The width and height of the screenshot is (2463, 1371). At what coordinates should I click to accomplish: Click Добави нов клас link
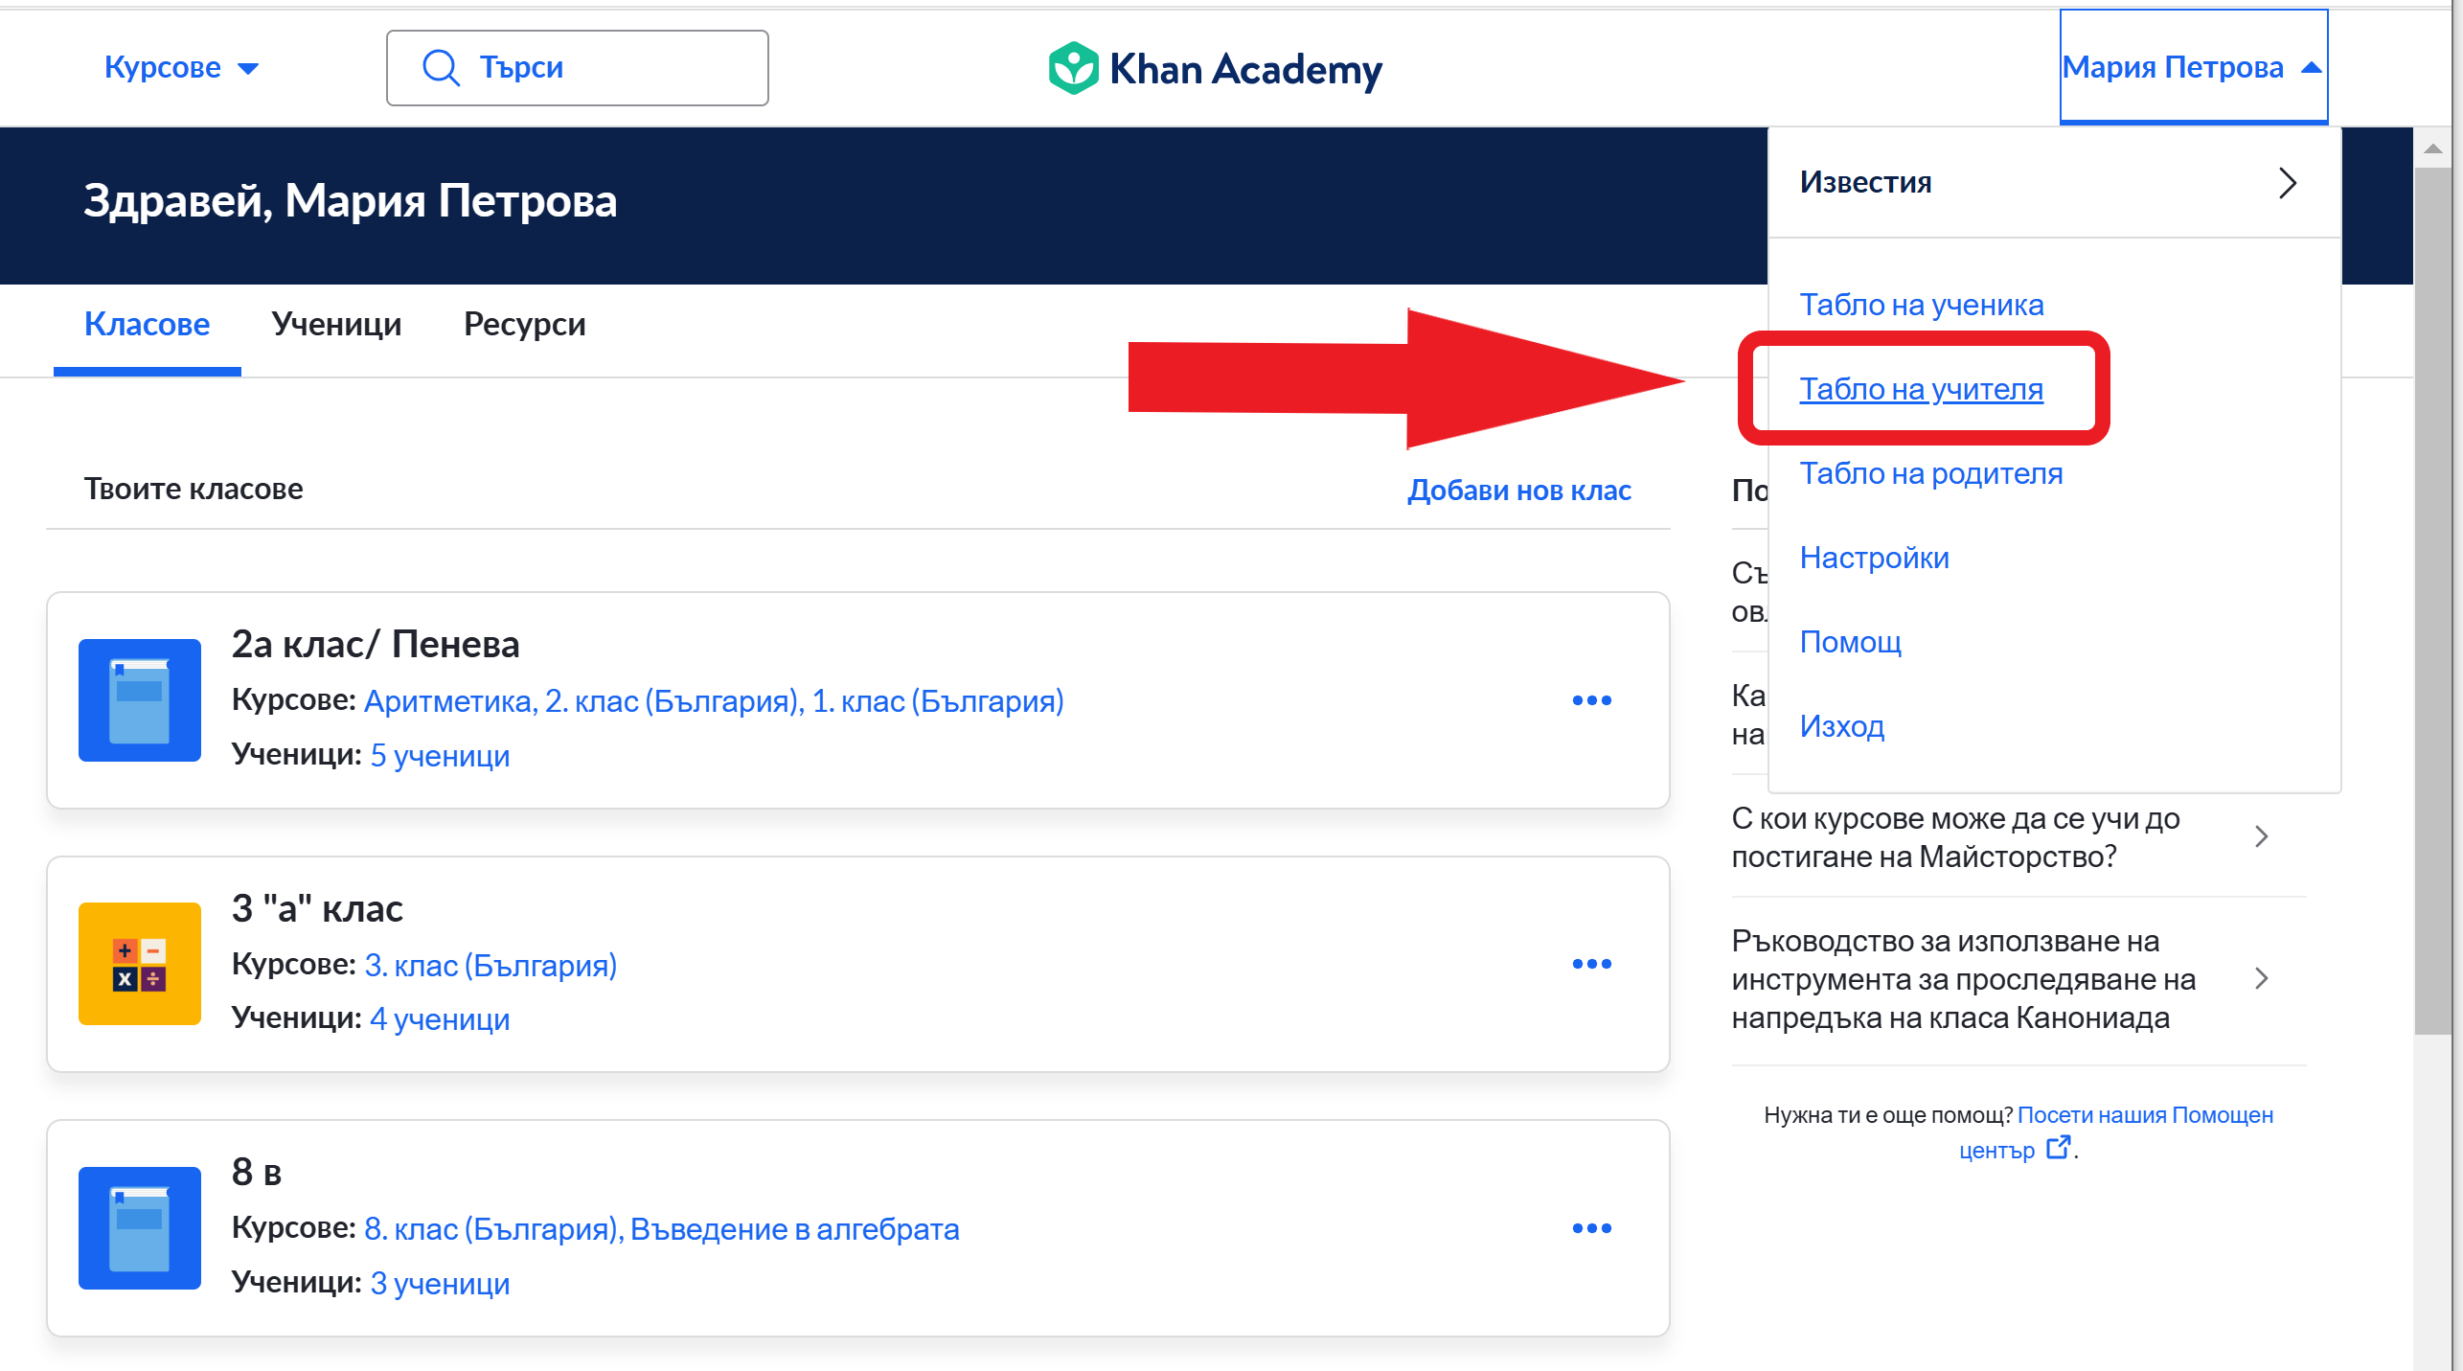tap(1519, 490)
